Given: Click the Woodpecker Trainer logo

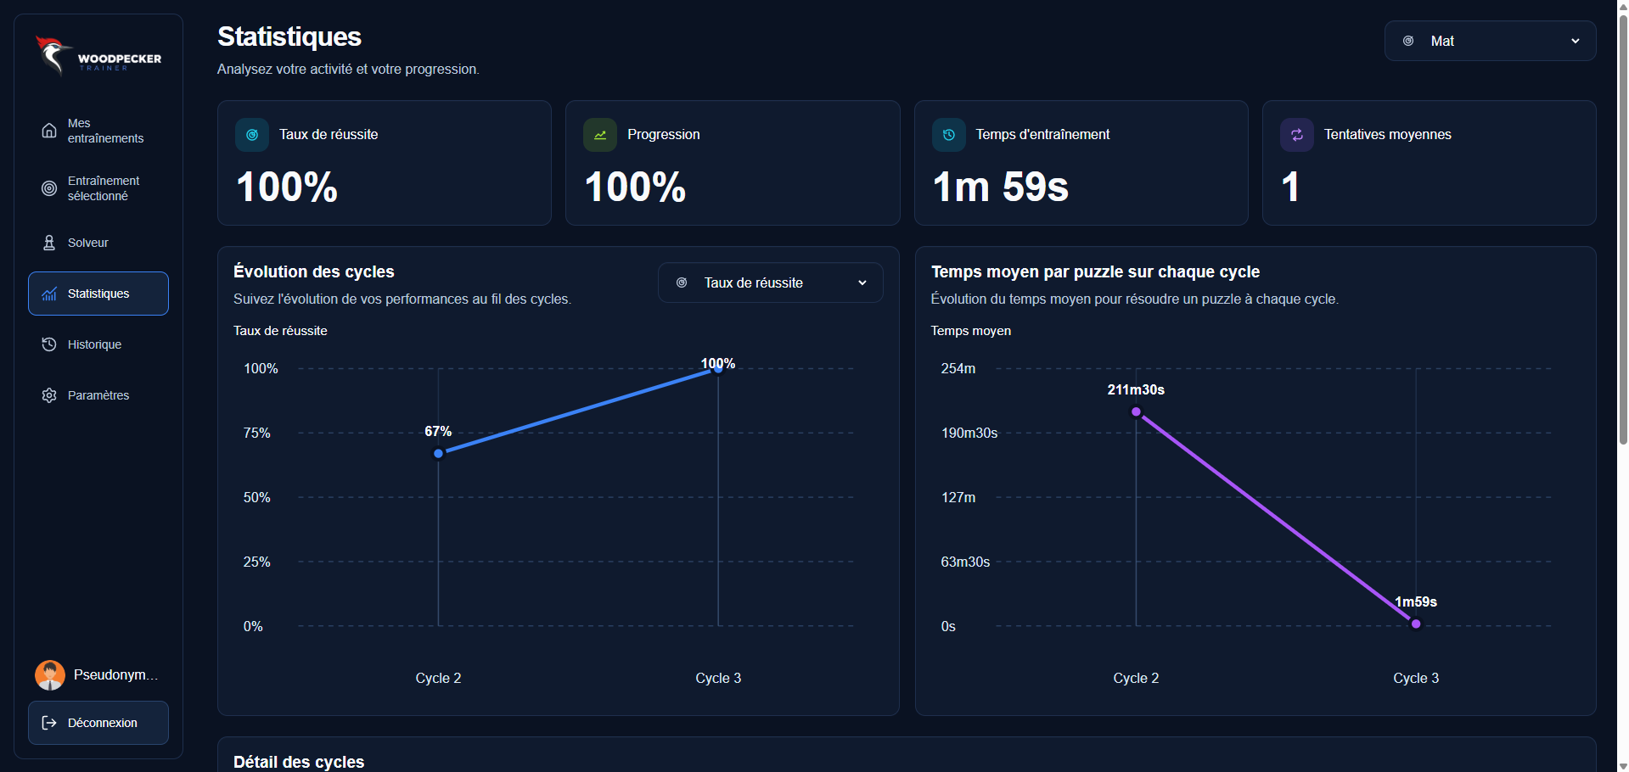Looking at the screenshot, I should pyautogui.click(x=98, y=56).
